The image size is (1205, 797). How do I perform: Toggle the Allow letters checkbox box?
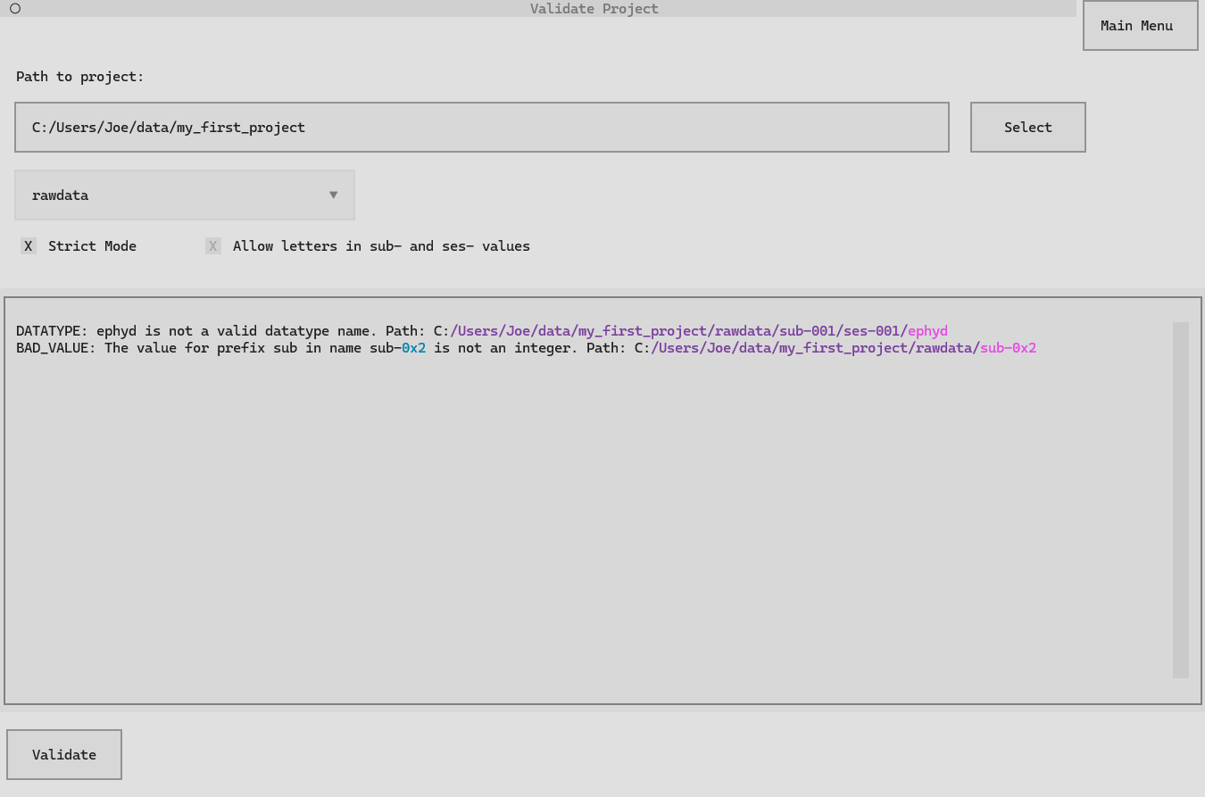coord(213,246)
